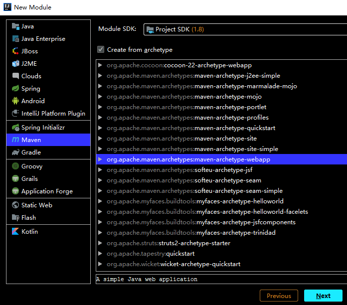Viewport: 347px width, 305px height.
Task: Click the Clouds speech bubble icon
Action: click(x=15, y=76)
